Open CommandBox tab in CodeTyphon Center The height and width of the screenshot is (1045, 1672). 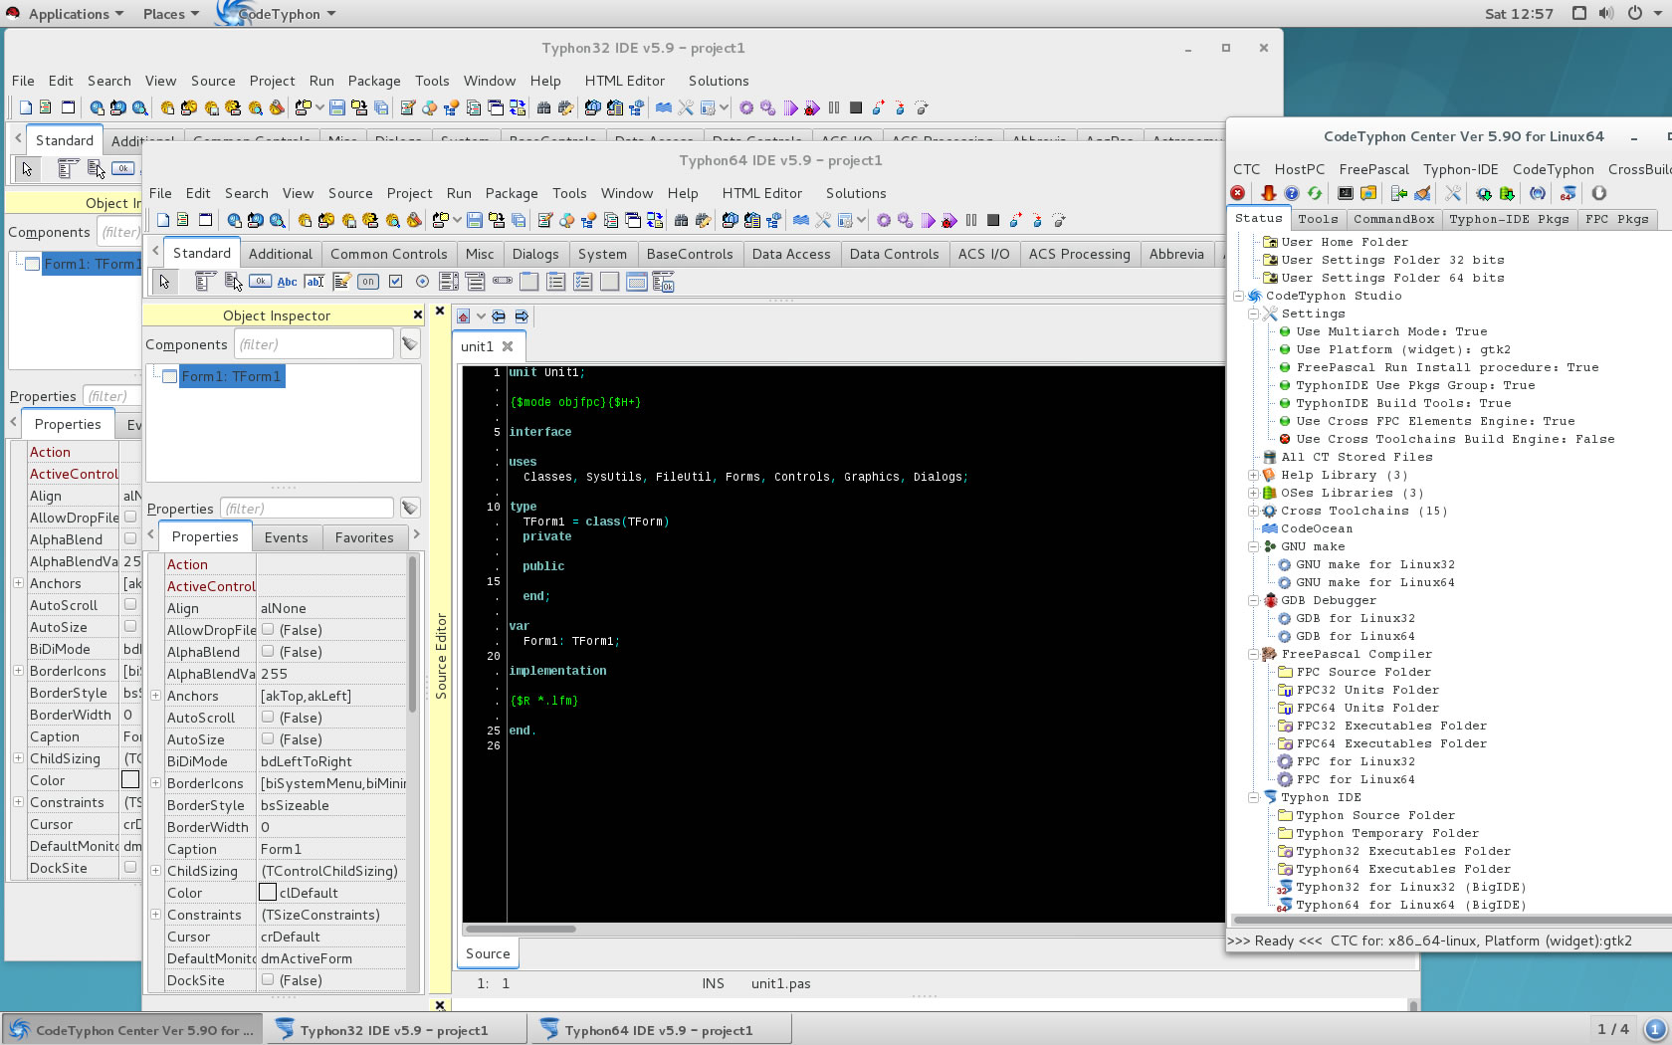click(1393, 219)
